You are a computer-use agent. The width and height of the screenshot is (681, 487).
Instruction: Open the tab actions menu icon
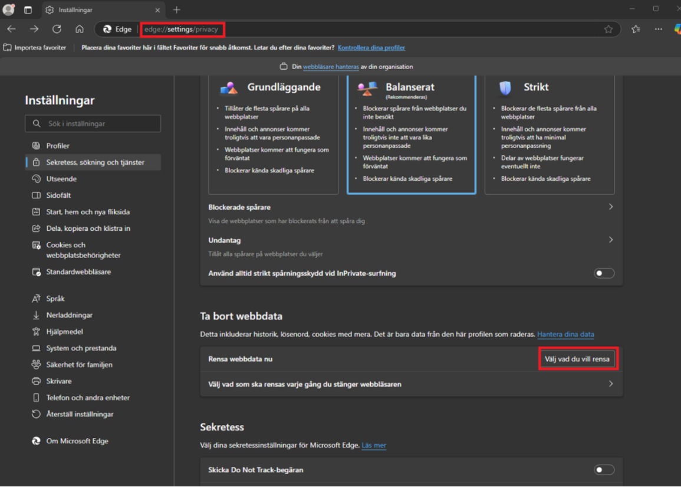click(28, 10)
